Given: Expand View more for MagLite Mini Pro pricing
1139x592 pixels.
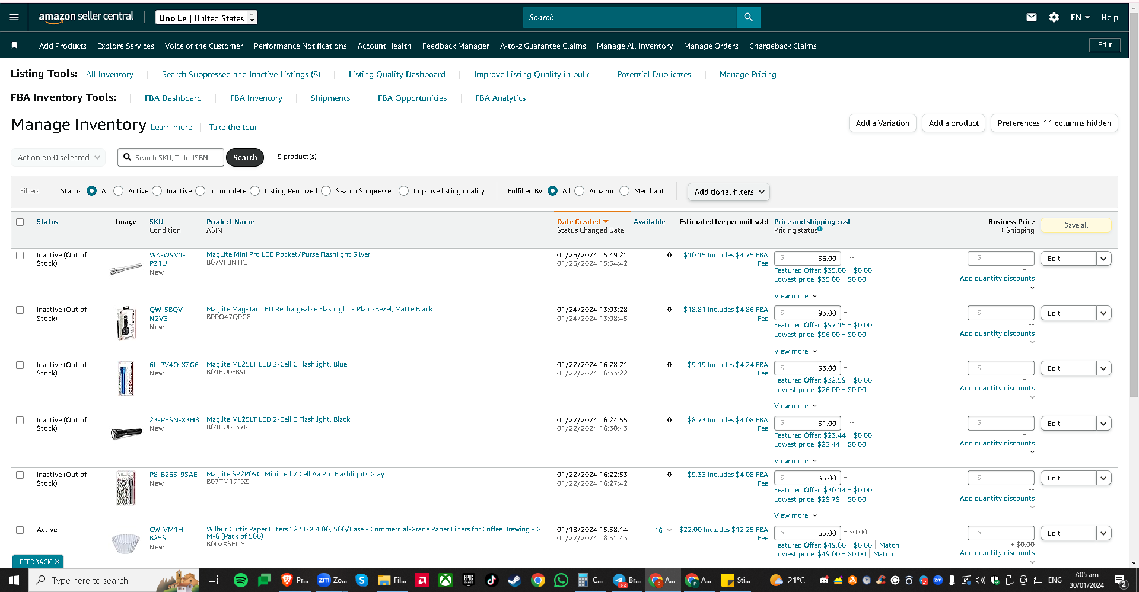Looking at the screenshot, I should tap(796, 296).
